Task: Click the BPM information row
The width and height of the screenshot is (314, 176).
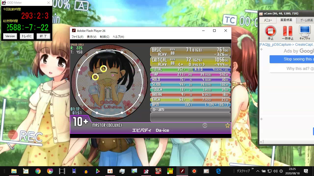Action: pos(190,105)
